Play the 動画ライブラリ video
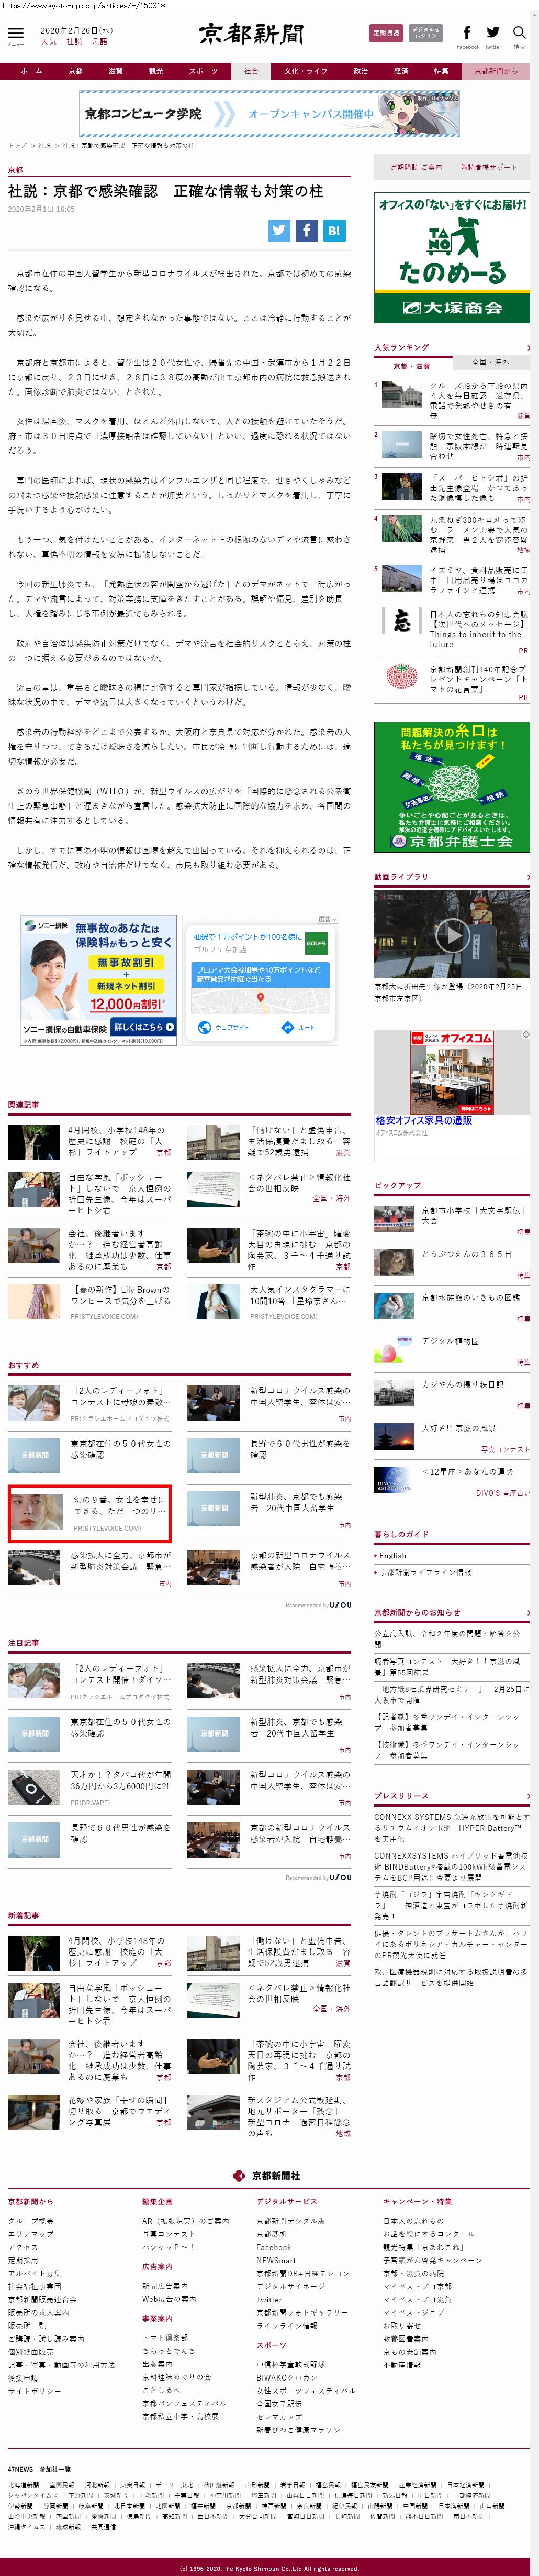 click(x=451, y=935)
